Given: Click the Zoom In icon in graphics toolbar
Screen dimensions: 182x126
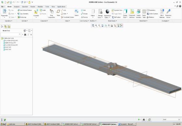Looking at the screenshot, I should [96, 26].
